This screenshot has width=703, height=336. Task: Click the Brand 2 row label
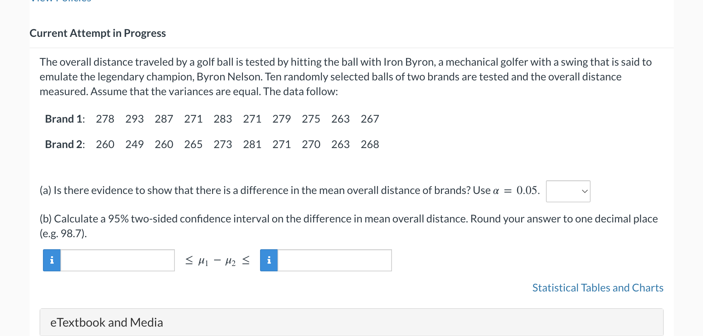(65, 144)
